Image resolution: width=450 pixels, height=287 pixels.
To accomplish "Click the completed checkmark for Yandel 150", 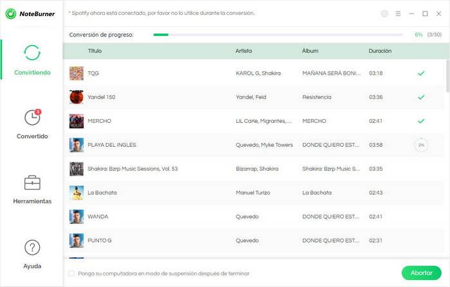I will click(x=420, y=97).
